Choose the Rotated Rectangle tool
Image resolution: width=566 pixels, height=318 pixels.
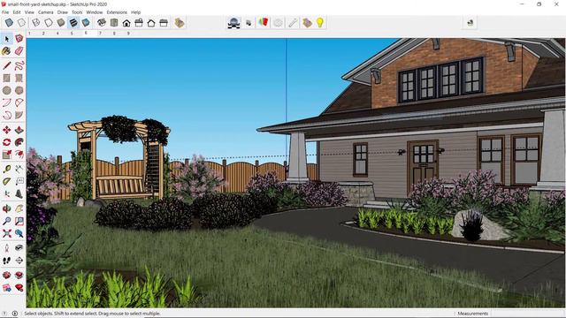19,78
